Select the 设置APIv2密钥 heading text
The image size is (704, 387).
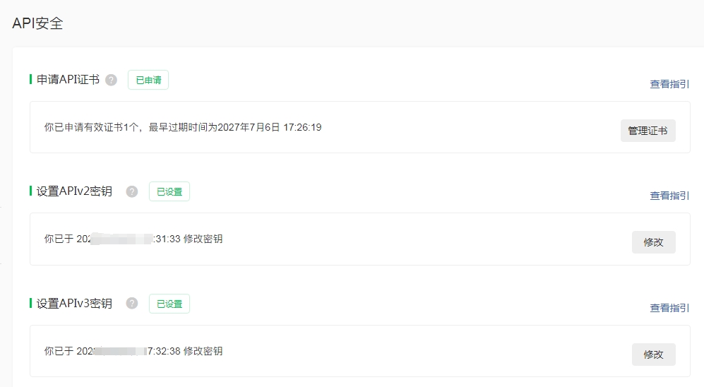(74, 191)
